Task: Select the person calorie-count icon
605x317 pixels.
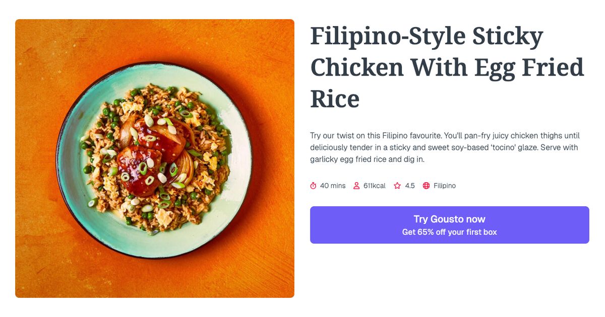Action: (357, 185)
